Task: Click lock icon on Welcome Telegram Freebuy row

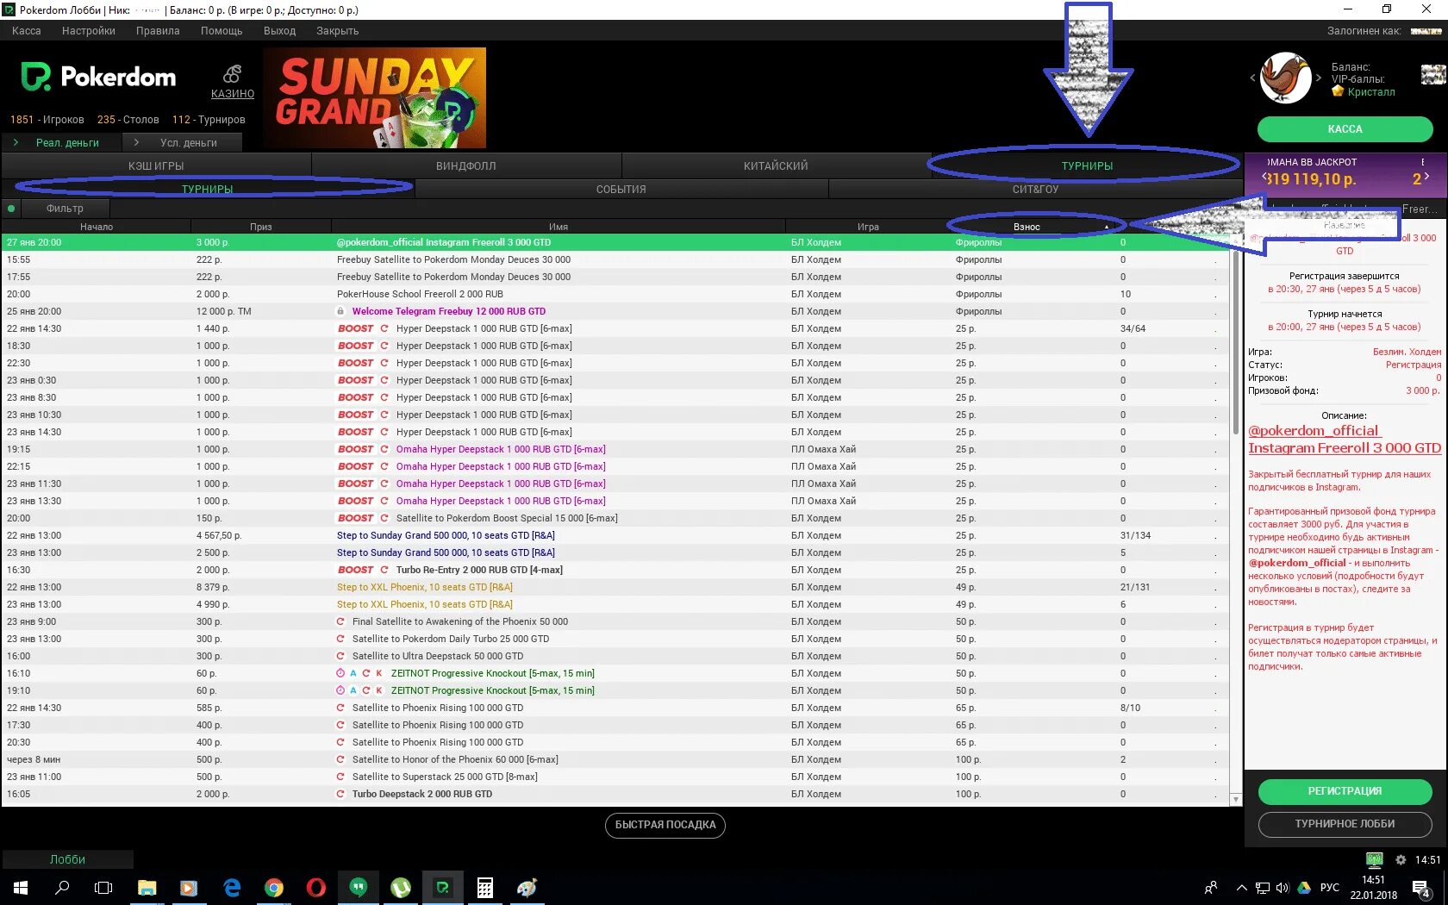Action: 340,311
